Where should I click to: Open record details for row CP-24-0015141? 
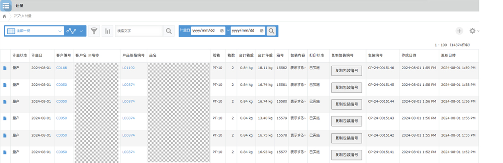(5, 152)
